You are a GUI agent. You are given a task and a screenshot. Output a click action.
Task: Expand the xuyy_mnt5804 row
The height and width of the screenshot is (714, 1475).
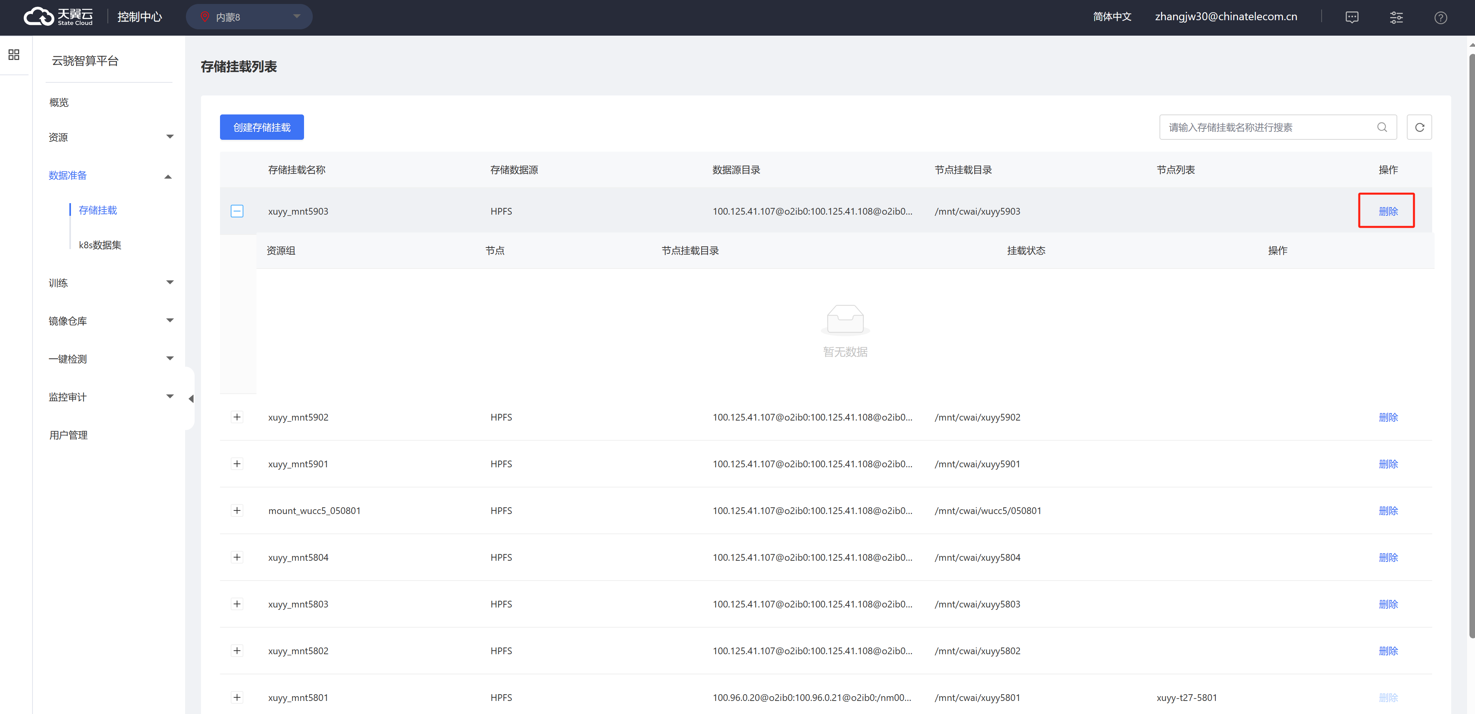point(237,557)
